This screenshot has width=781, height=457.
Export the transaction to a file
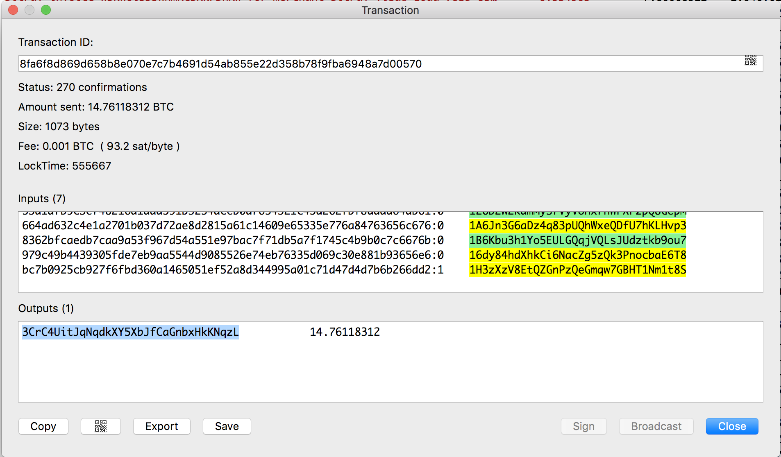click(162, 426)
